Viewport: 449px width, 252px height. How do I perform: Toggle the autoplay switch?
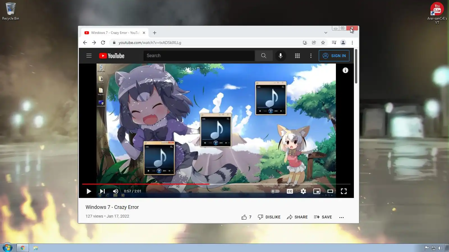(x=275, y=191)
